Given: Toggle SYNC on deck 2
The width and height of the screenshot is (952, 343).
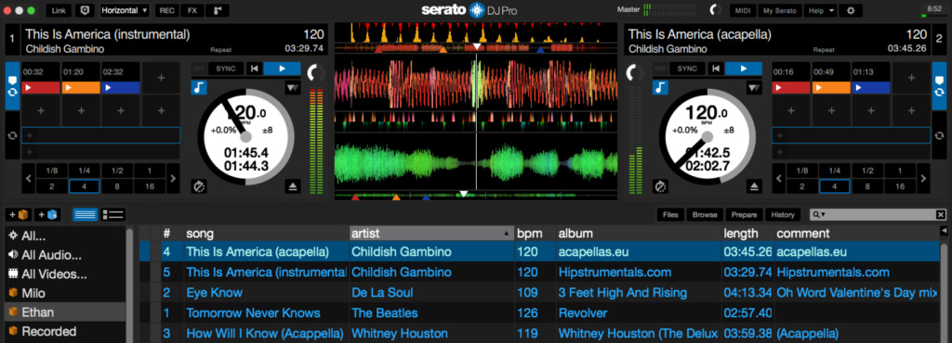Looking at the screenshot, I should click(x=687, y=69).
